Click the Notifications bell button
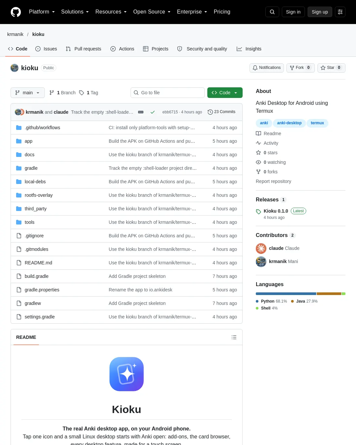356x445 pixels. click(267, 68)
